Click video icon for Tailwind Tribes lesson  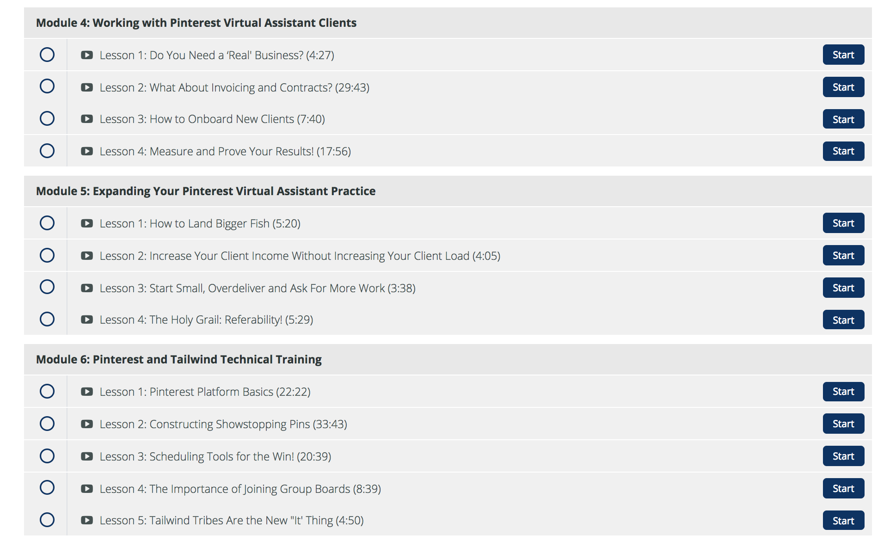pos(87,520)
